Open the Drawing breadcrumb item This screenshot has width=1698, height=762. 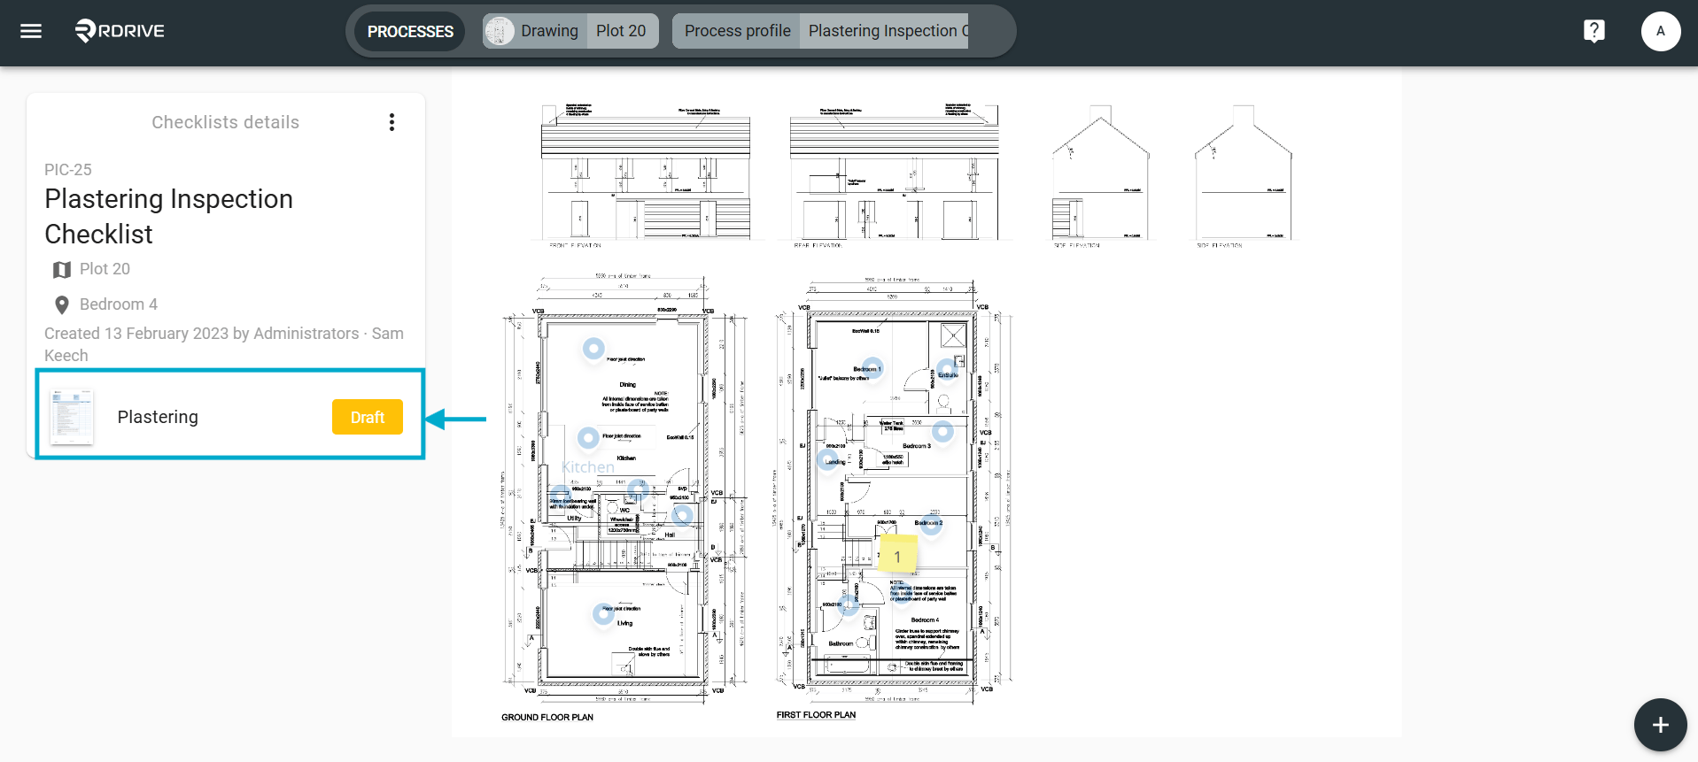coord(536,31)
